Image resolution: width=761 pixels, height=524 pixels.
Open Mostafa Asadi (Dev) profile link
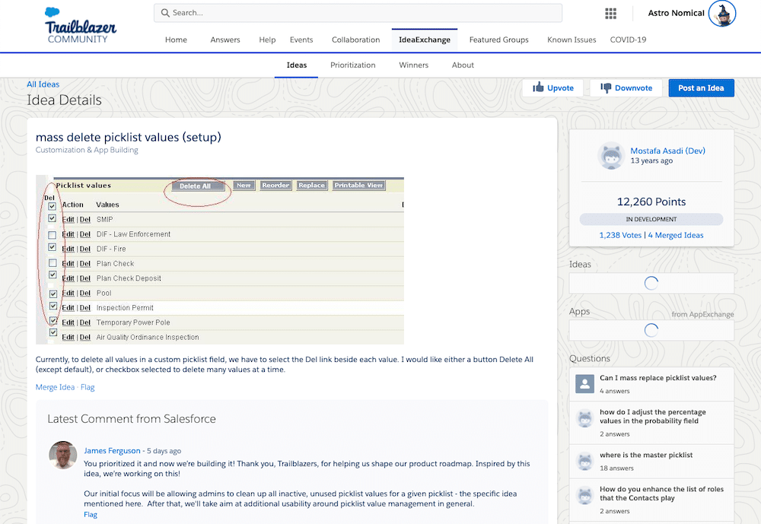click(x=668, y=151)
